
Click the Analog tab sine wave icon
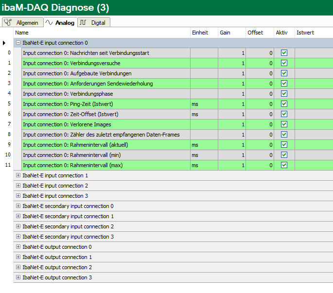[49, 22]
